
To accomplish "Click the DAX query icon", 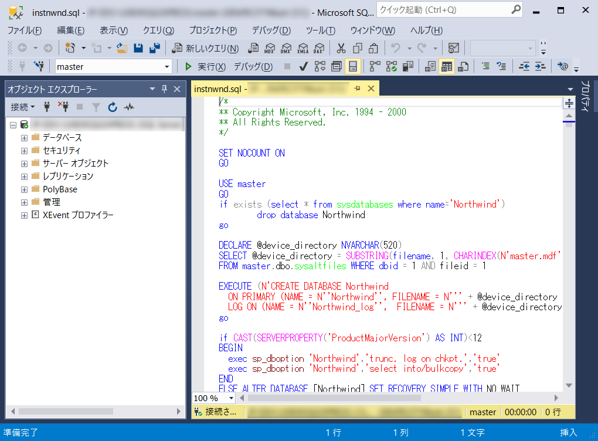I will tap(319, 48).
